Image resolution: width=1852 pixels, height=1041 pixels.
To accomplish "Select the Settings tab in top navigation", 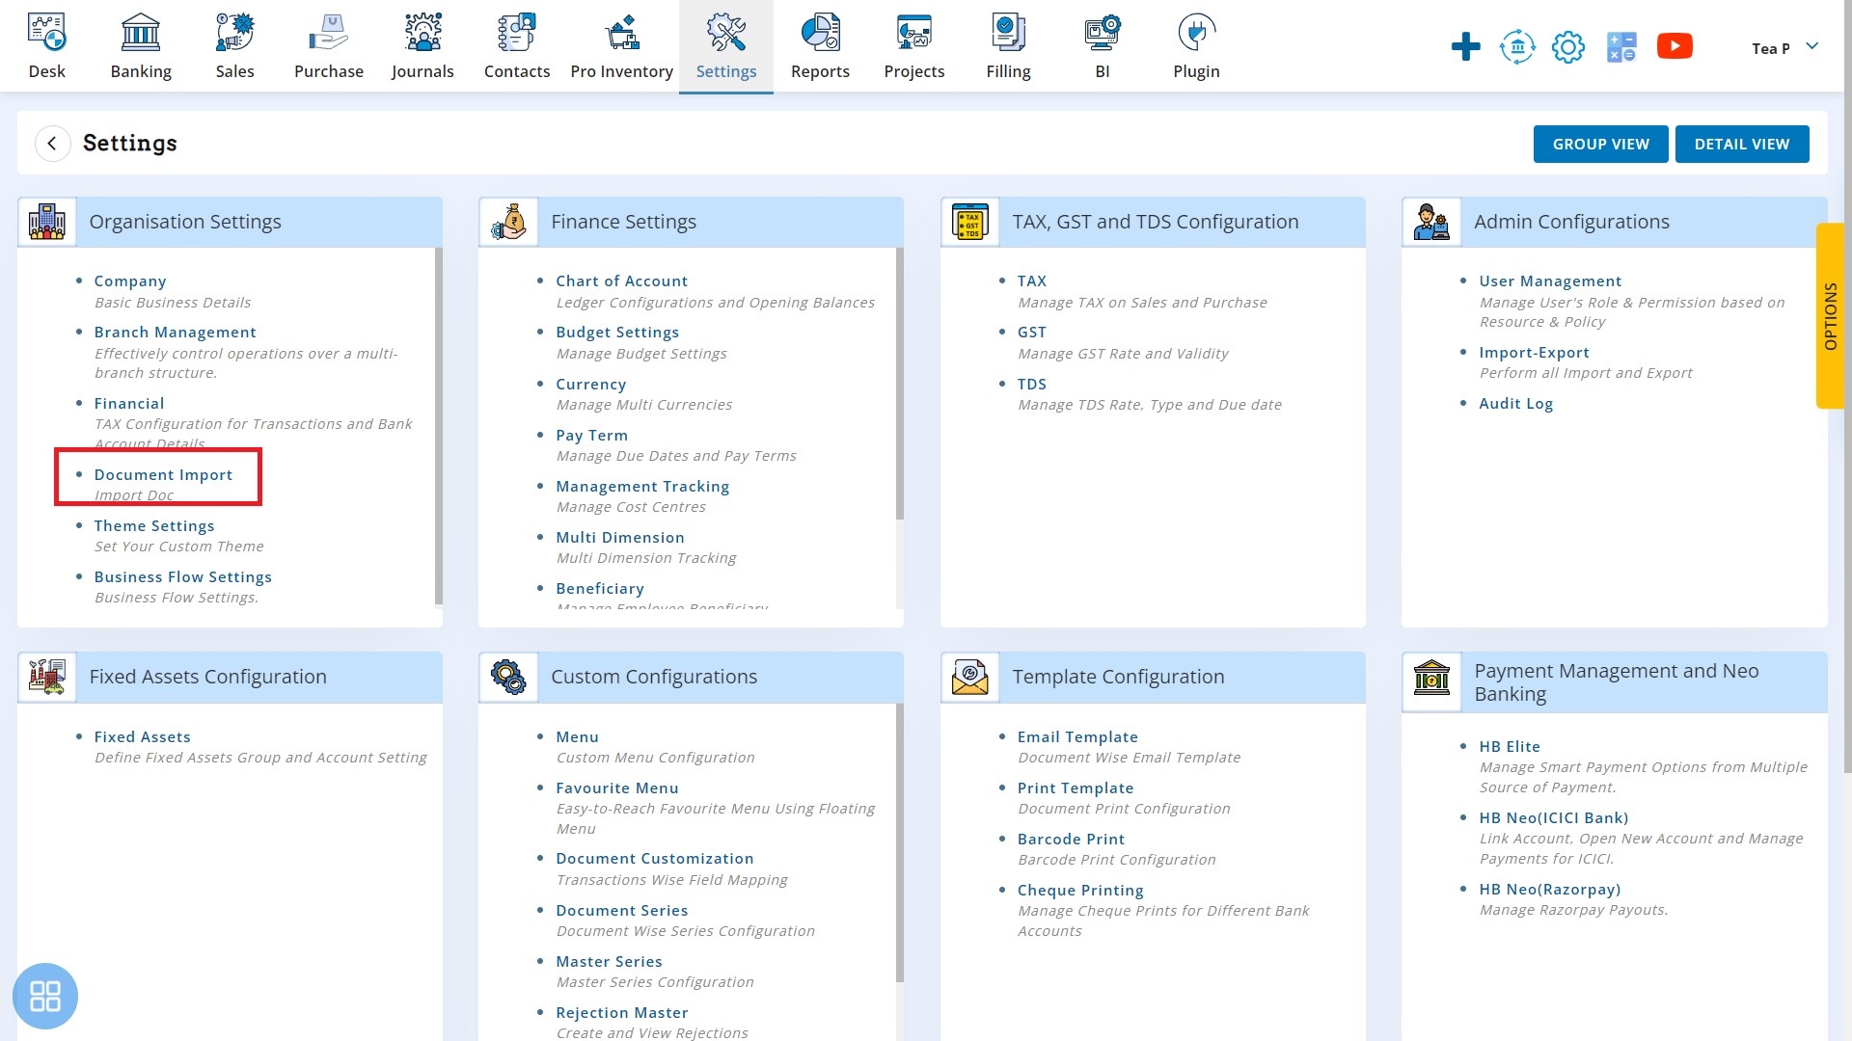I will 726,46.
